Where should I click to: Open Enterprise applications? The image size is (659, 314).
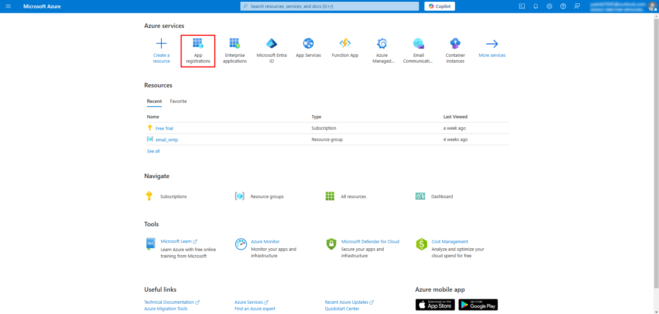[235, 50]
